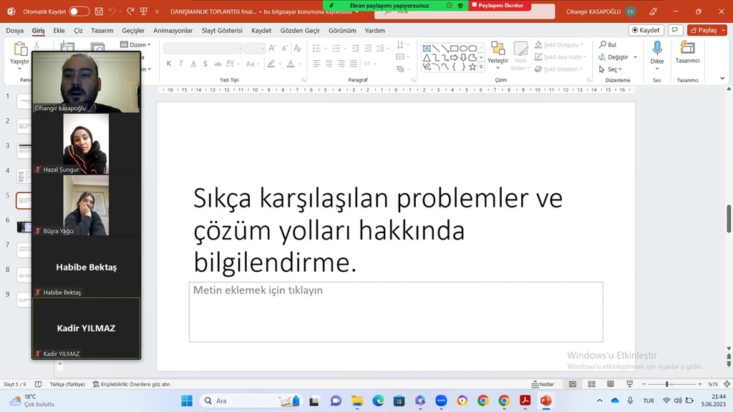Select the Dikte (Dictate) microphone icon
Image resolution: width=733 pixels, height=412 pixels.
coord(657,49)
